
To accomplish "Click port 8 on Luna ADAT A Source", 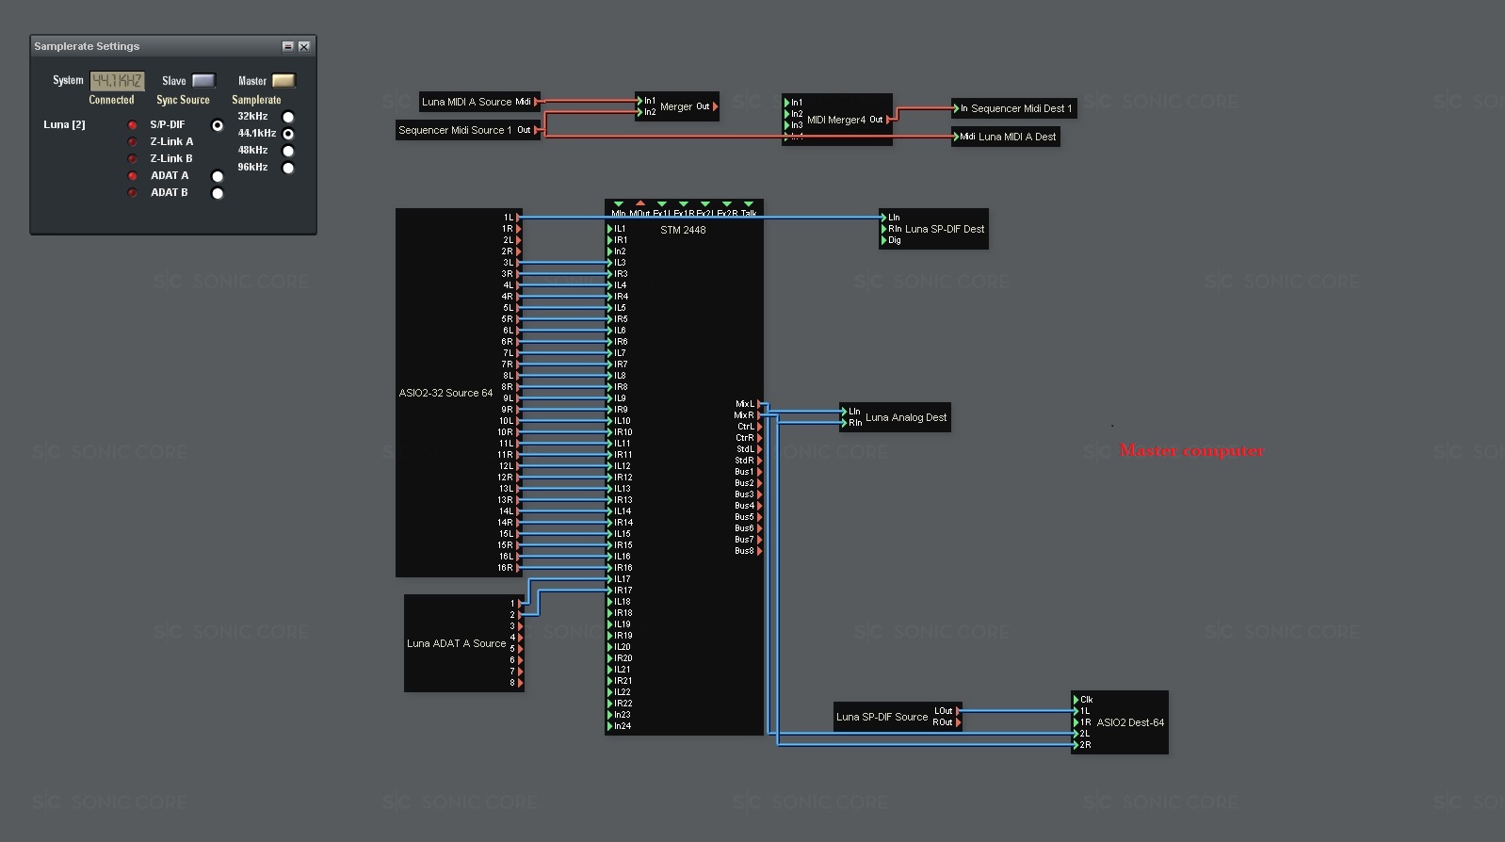I will click(x=520, y=683).
